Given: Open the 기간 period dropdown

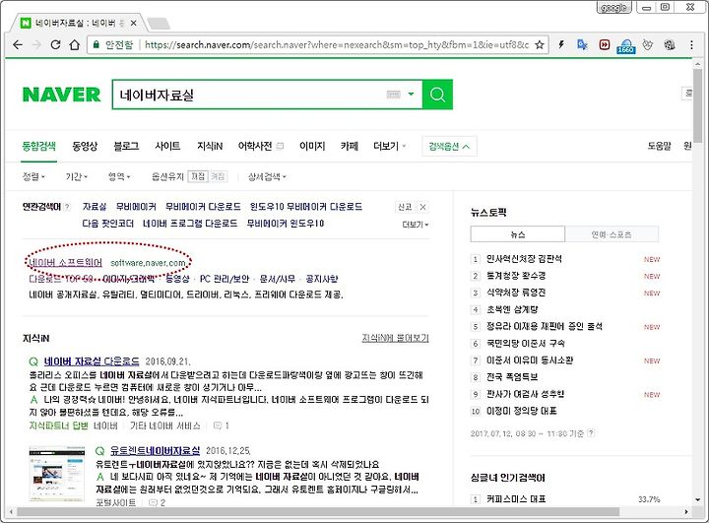Looking at the screenshot, I should pos(77,177).
